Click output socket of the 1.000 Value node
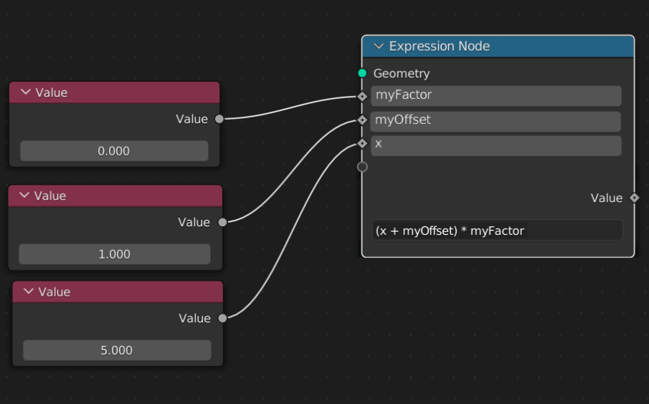This screenshot has width=649, height=404. (x=222, y=222)
